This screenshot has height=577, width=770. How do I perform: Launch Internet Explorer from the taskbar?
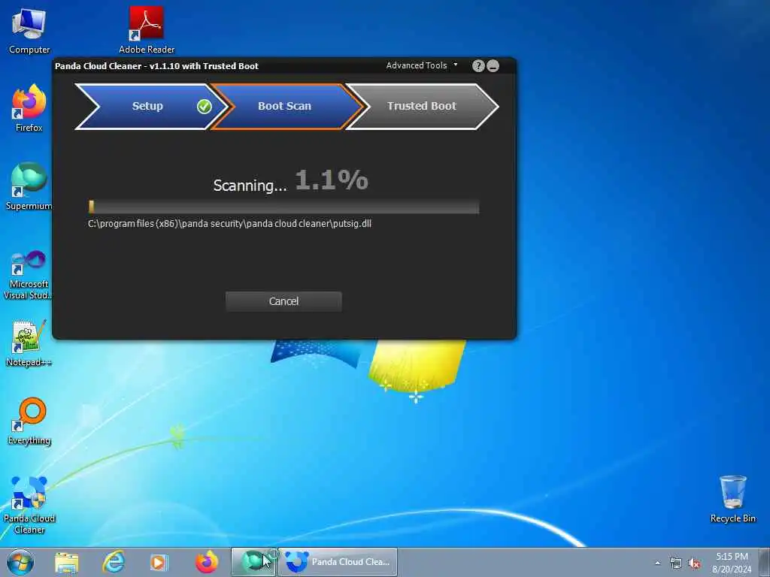(x=114, y=562)
